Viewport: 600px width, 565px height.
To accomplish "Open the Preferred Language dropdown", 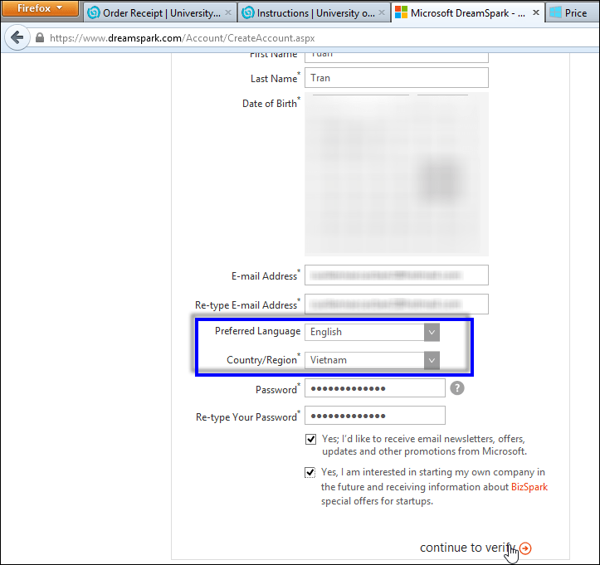I will coord(372,332).
